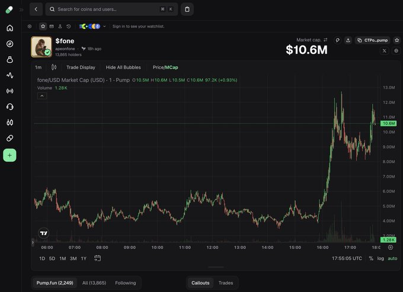Select the person icon in watchlist bar
Viewport: 403px width, 292px height.
[60, 27]
